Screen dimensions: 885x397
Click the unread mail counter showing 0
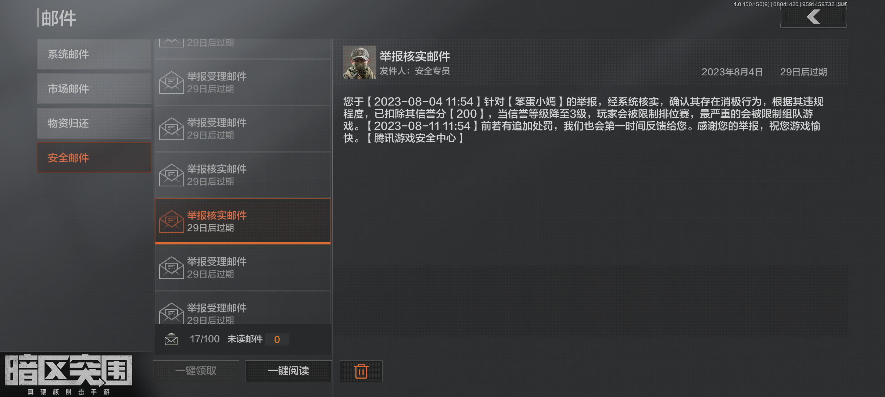[x=277, y=339]
